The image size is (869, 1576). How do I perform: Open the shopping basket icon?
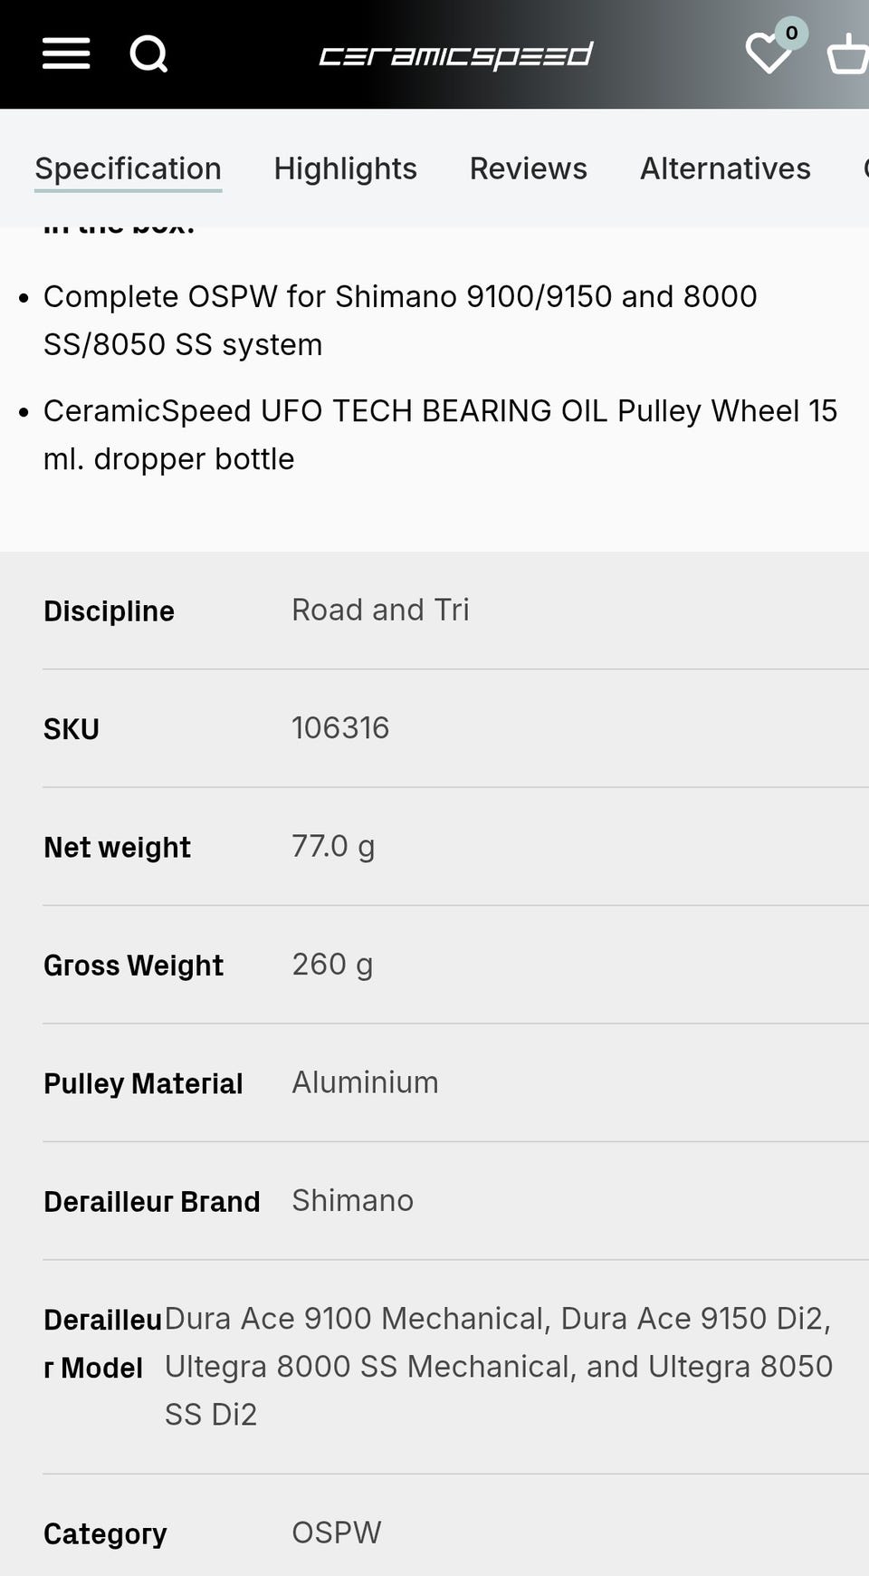tap(848, 54)
